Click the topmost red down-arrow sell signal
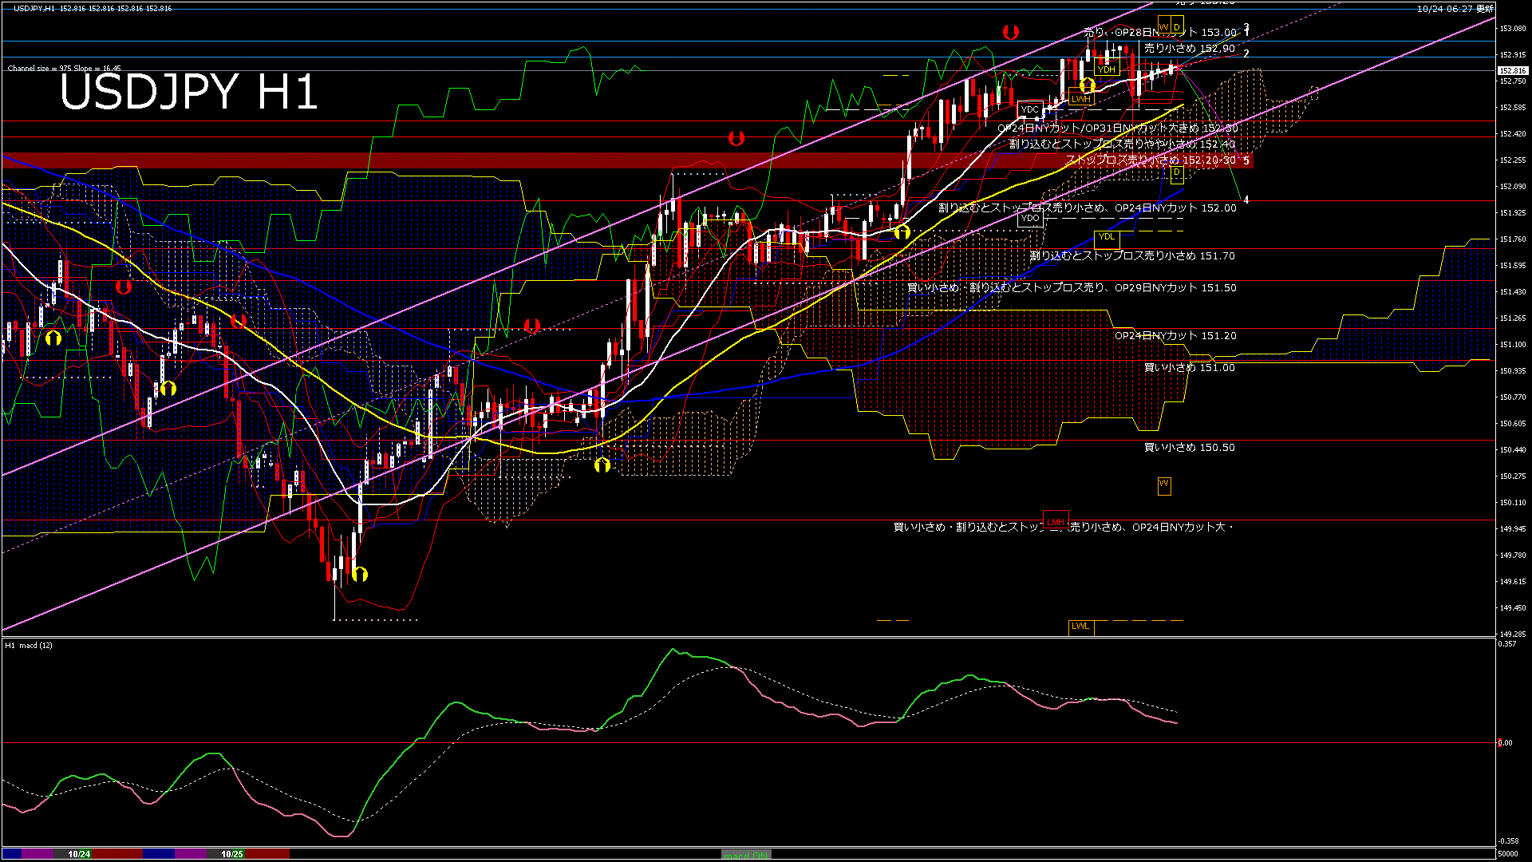The width and height of the screenshot is (1532, 862). pos(1011,32)
